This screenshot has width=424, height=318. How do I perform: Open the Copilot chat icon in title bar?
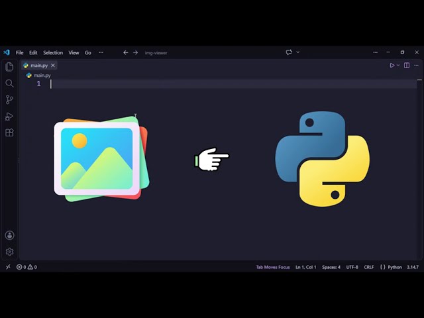pos(289,52)
